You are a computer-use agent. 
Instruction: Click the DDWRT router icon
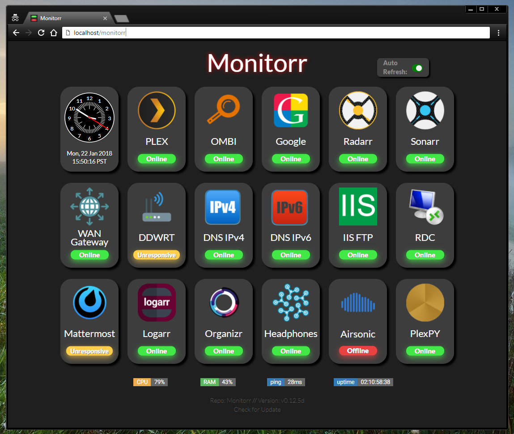click(x=157, y=206)
